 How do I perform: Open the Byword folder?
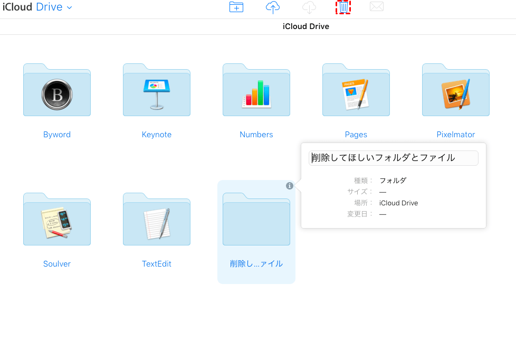coord(57,90)
